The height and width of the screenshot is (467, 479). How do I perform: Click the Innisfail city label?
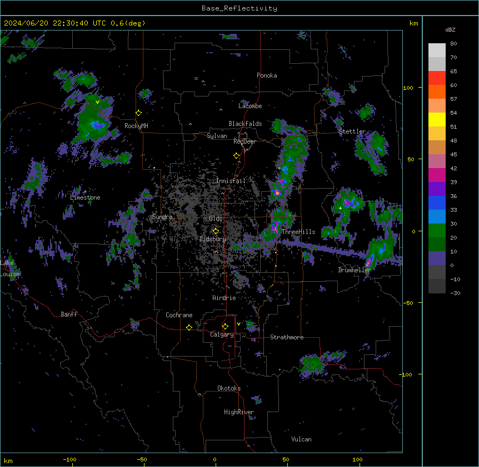pos(231,181)
